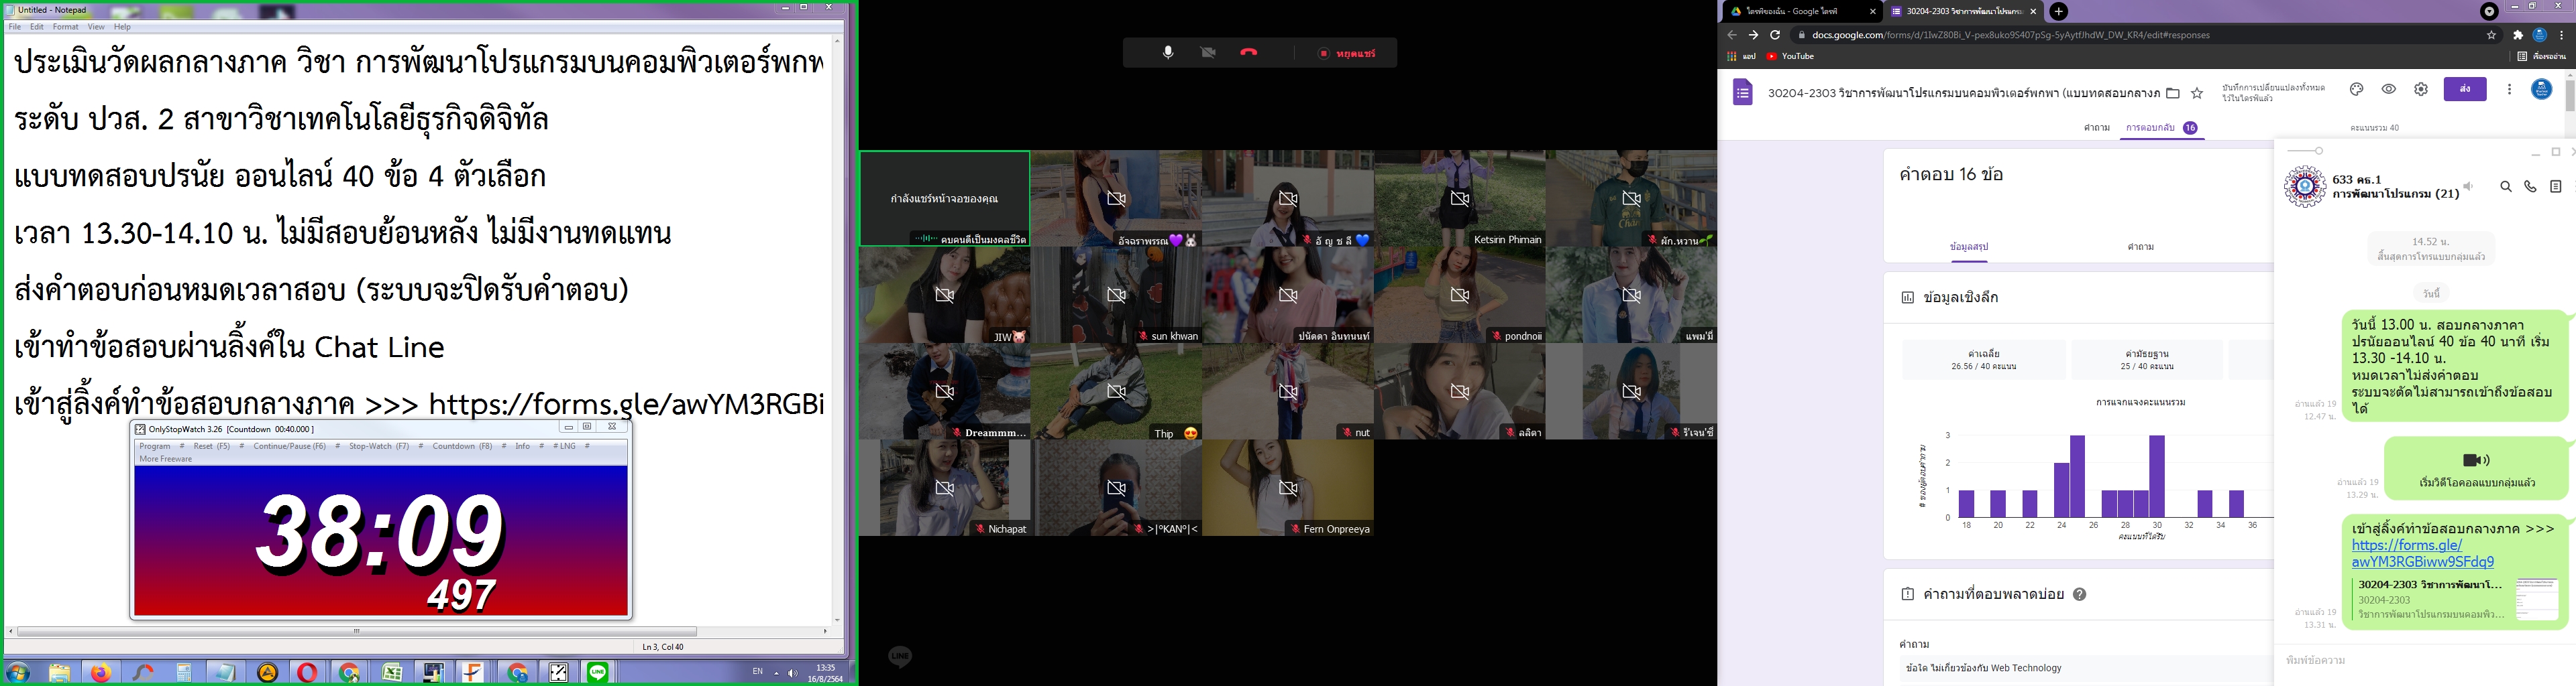Open the Chrome Extensions puzzle icon
Viewport: 2576px width, 686px height.
click(x=2518, y=35)
